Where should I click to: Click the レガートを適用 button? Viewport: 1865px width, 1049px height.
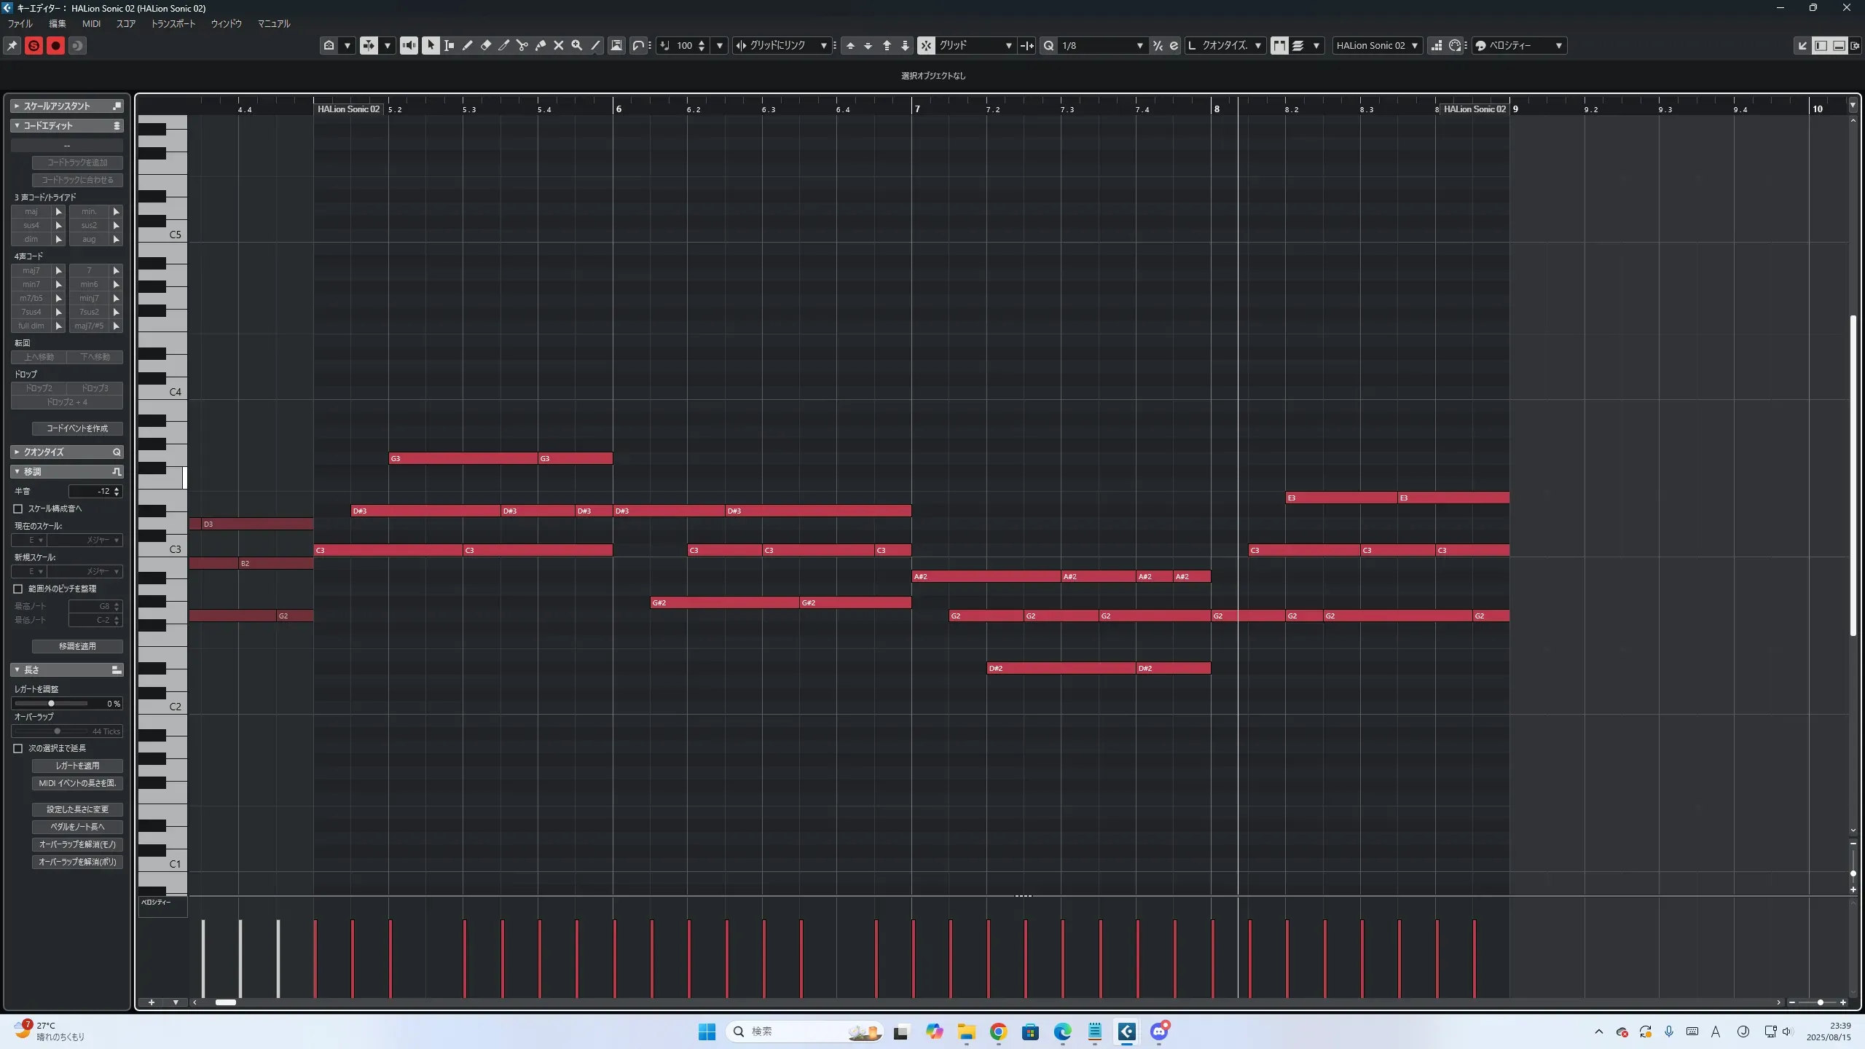(77, 766)
